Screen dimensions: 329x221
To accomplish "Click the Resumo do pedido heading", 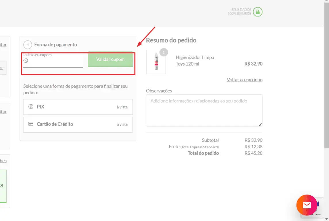I will 171,40.
